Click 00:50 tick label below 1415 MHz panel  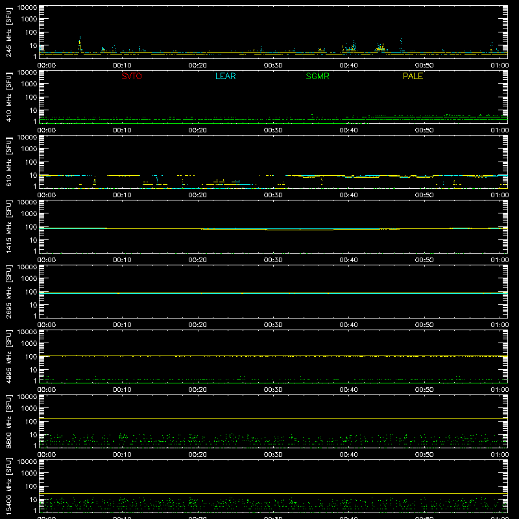pyautogui.click(x=424, y=260)
